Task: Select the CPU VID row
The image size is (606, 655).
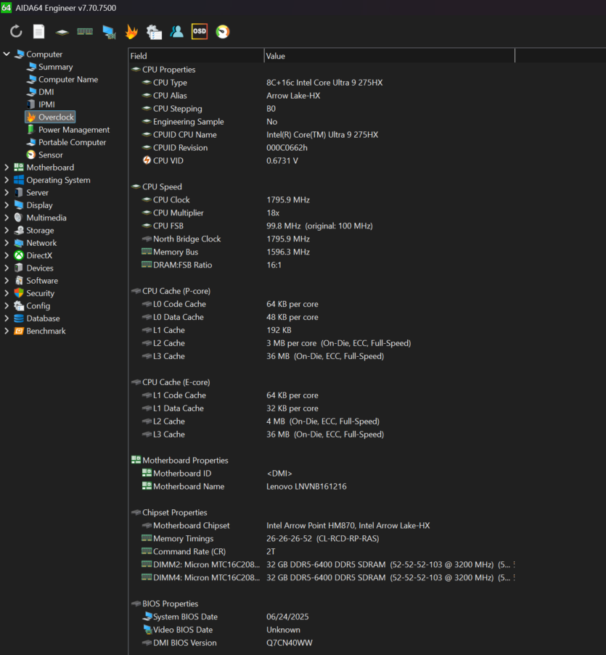Action: tap(323, 161)
